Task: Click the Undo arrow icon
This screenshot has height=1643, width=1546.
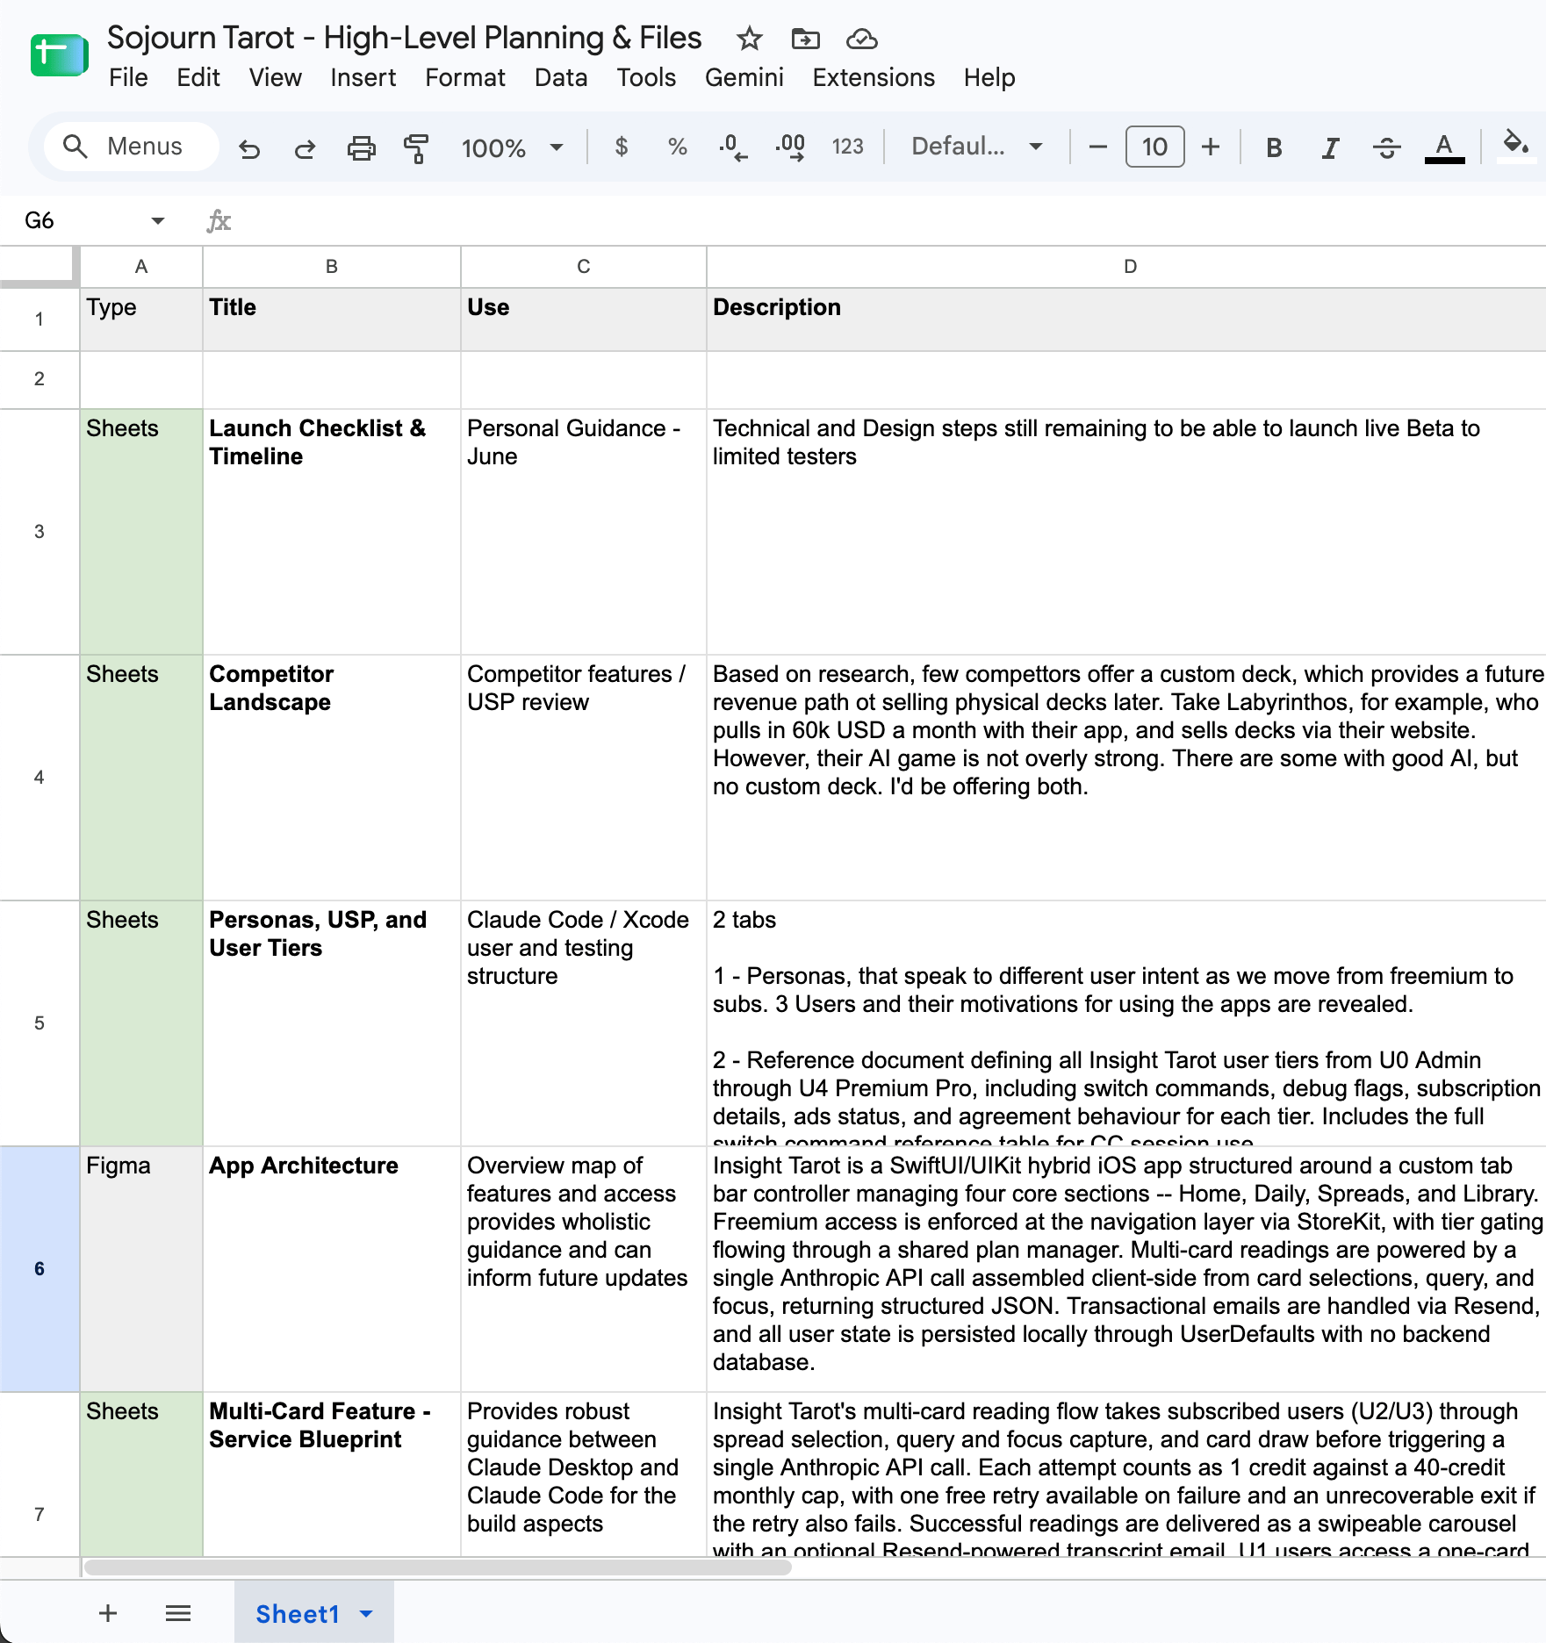Action: point(249,147)
